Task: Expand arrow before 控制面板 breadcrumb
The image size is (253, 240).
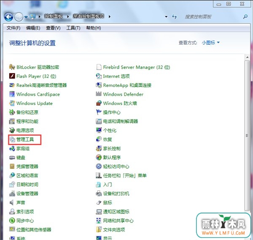Action: 39,16
